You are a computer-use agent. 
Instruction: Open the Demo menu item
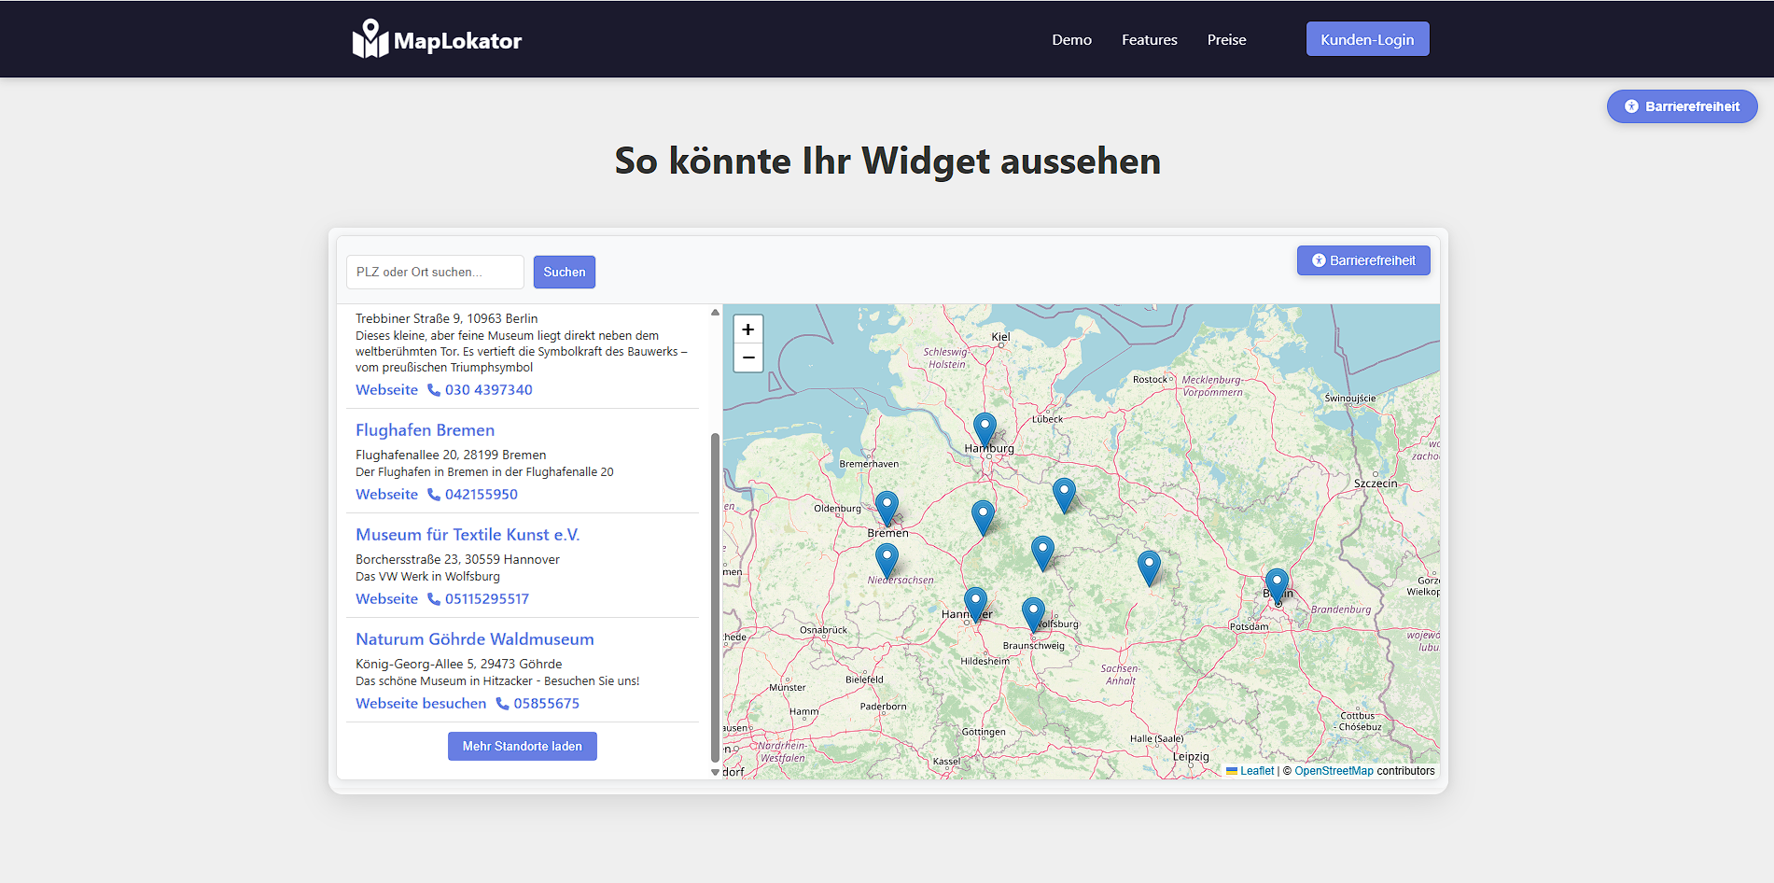[x=1071, y=39]
